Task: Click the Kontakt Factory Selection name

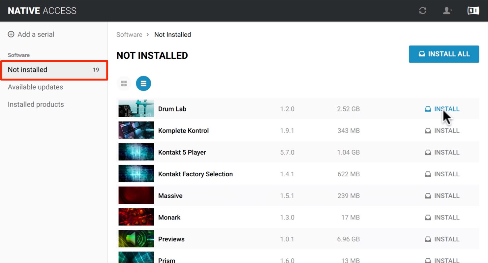Action: [196, 174]
